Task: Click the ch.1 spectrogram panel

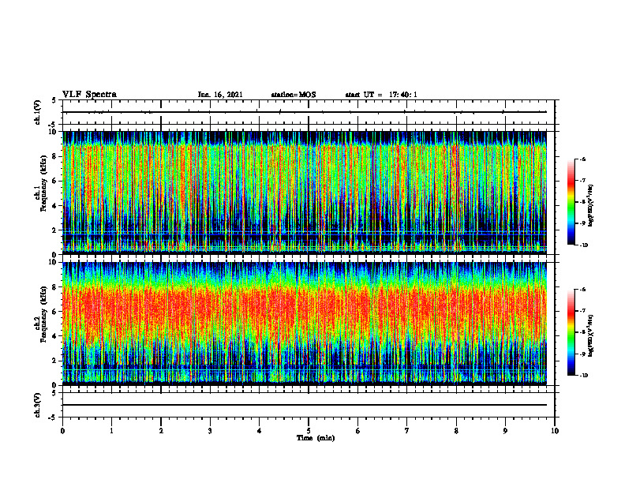Action: click(305, 193)
